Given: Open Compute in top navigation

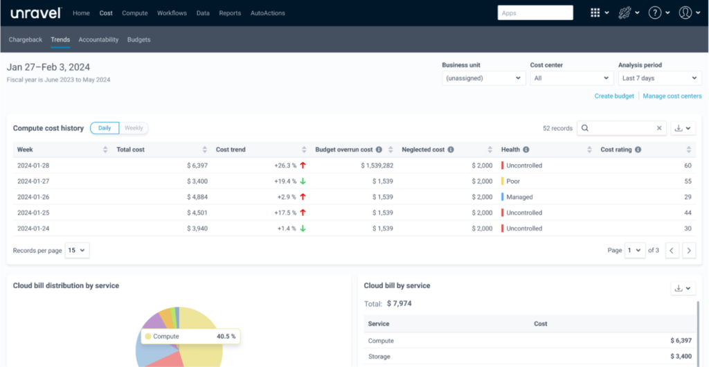Looking at the screenshot, I should coord(135,13).
